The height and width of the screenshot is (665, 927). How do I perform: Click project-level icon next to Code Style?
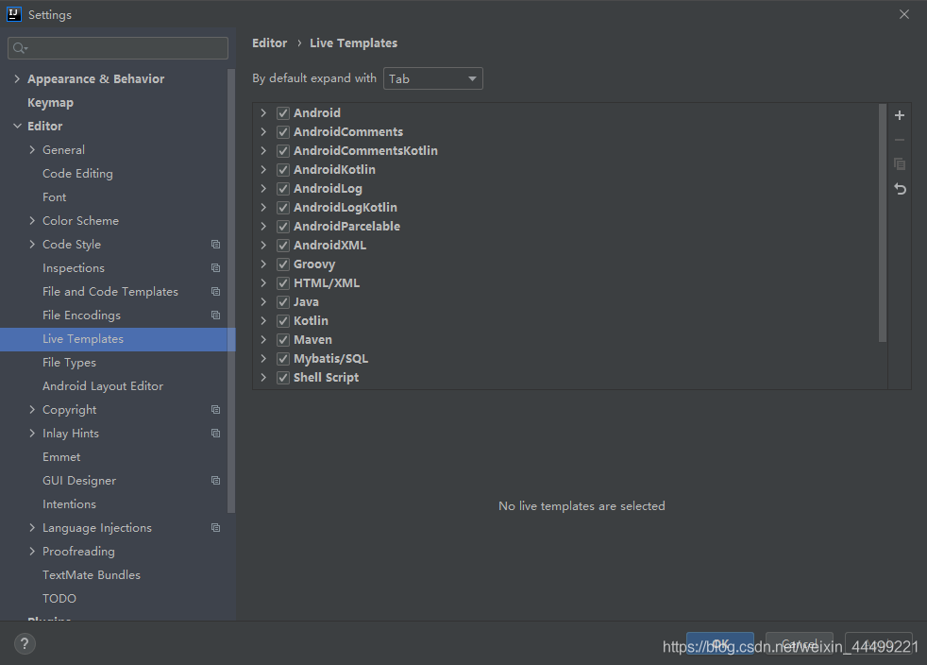216,245
